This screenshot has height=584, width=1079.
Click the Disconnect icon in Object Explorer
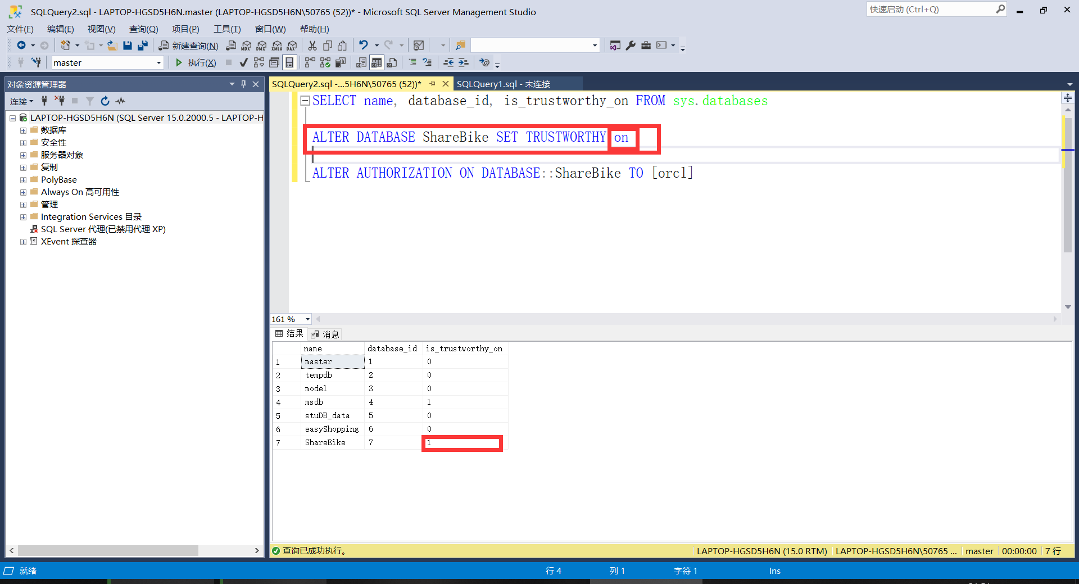pos(60,101)
